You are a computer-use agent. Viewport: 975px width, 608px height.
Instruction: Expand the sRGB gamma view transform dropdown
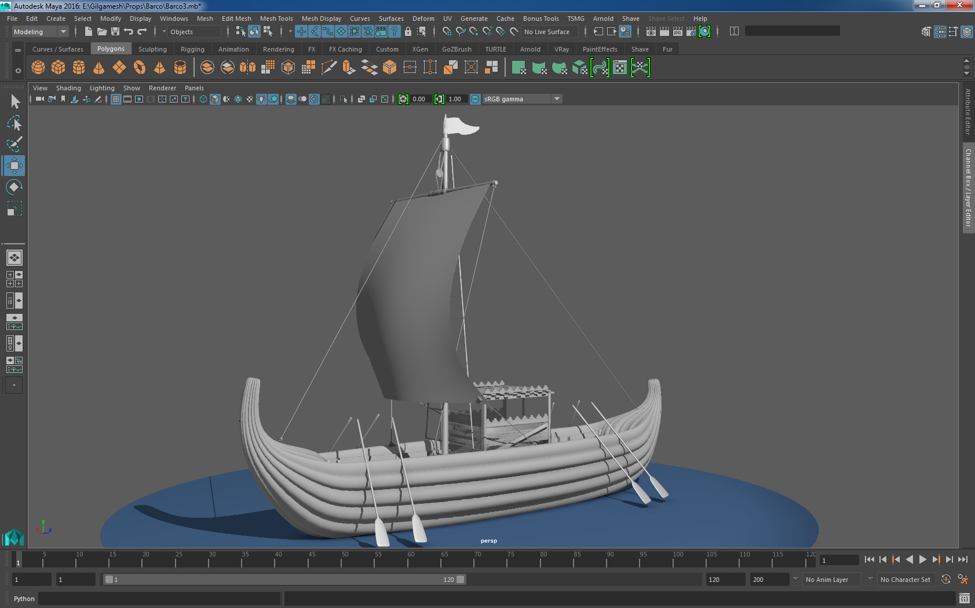557,99
